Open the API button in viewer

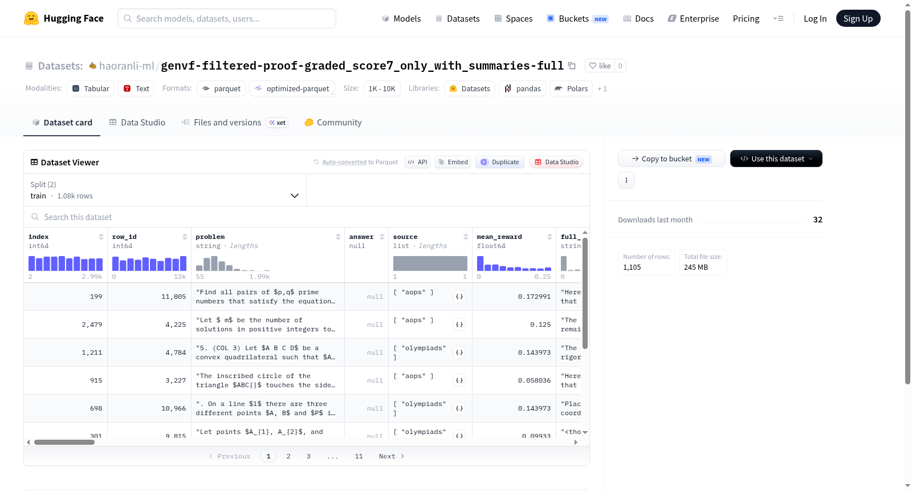[417, 162]
